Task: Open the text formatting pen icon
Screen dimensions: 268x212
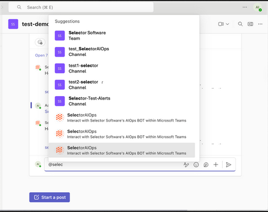Action: pos(186,165)
